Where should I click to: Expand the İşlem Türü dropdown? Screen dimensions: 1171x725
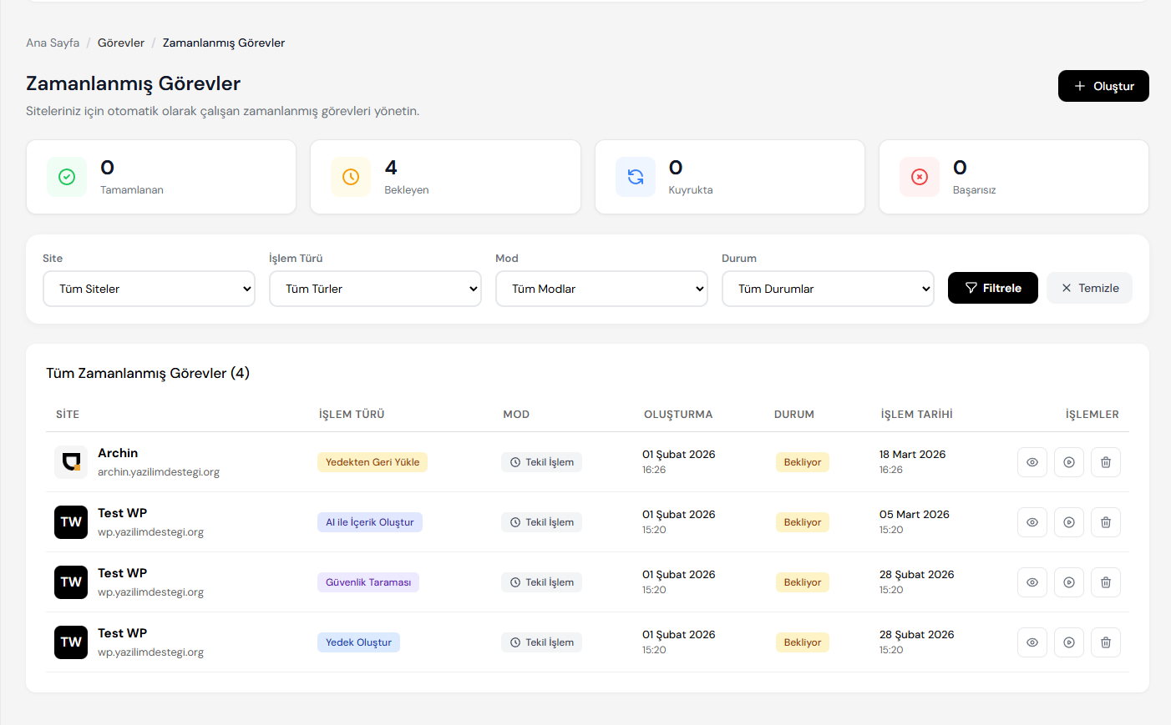(375, 289)
